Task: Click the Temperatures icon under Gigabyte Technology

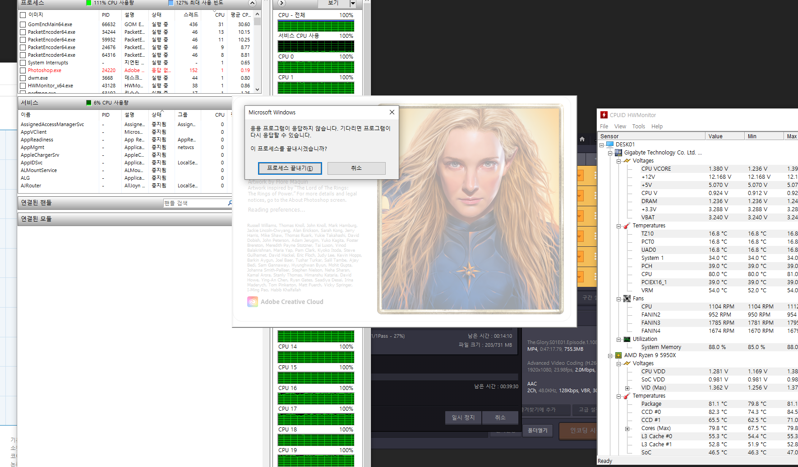Action: tap(627, 226)
